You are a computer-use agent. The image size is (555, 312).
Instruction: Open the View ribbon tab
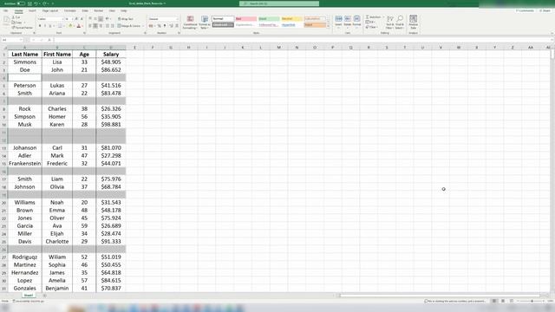[x=112, y=11]
